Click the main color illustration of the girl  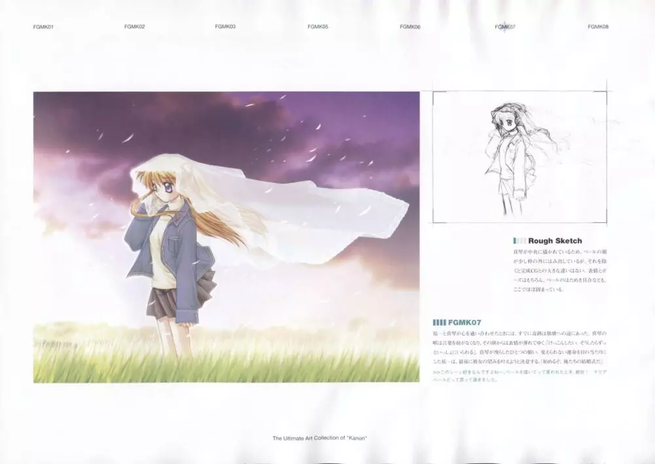coord(226,236)
